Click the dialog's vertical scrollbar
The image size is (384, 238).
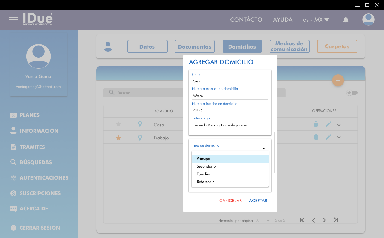coord(274,152)
